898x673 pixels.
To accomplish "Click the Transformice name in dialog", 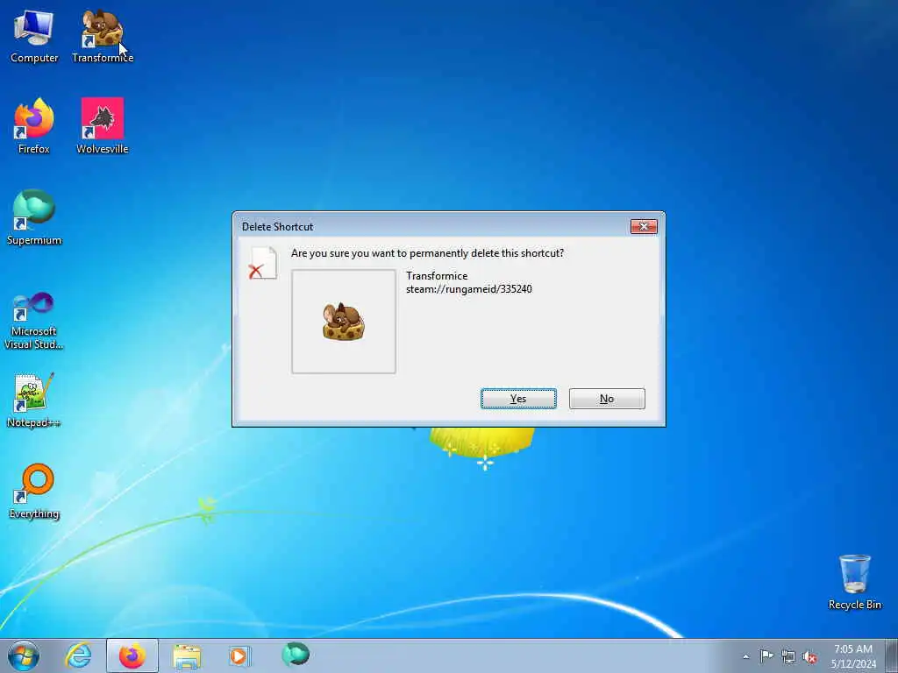I will pos(437,276).
